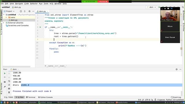Click the green Run button in toolbar

pyautogui.click(x=159, y=7)
